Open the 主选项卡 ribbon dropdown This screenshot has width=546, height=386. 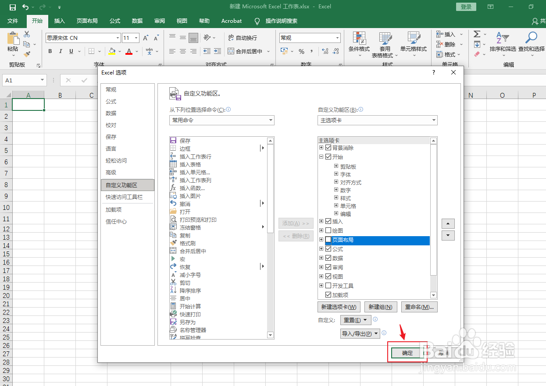[x=378, y=120]
